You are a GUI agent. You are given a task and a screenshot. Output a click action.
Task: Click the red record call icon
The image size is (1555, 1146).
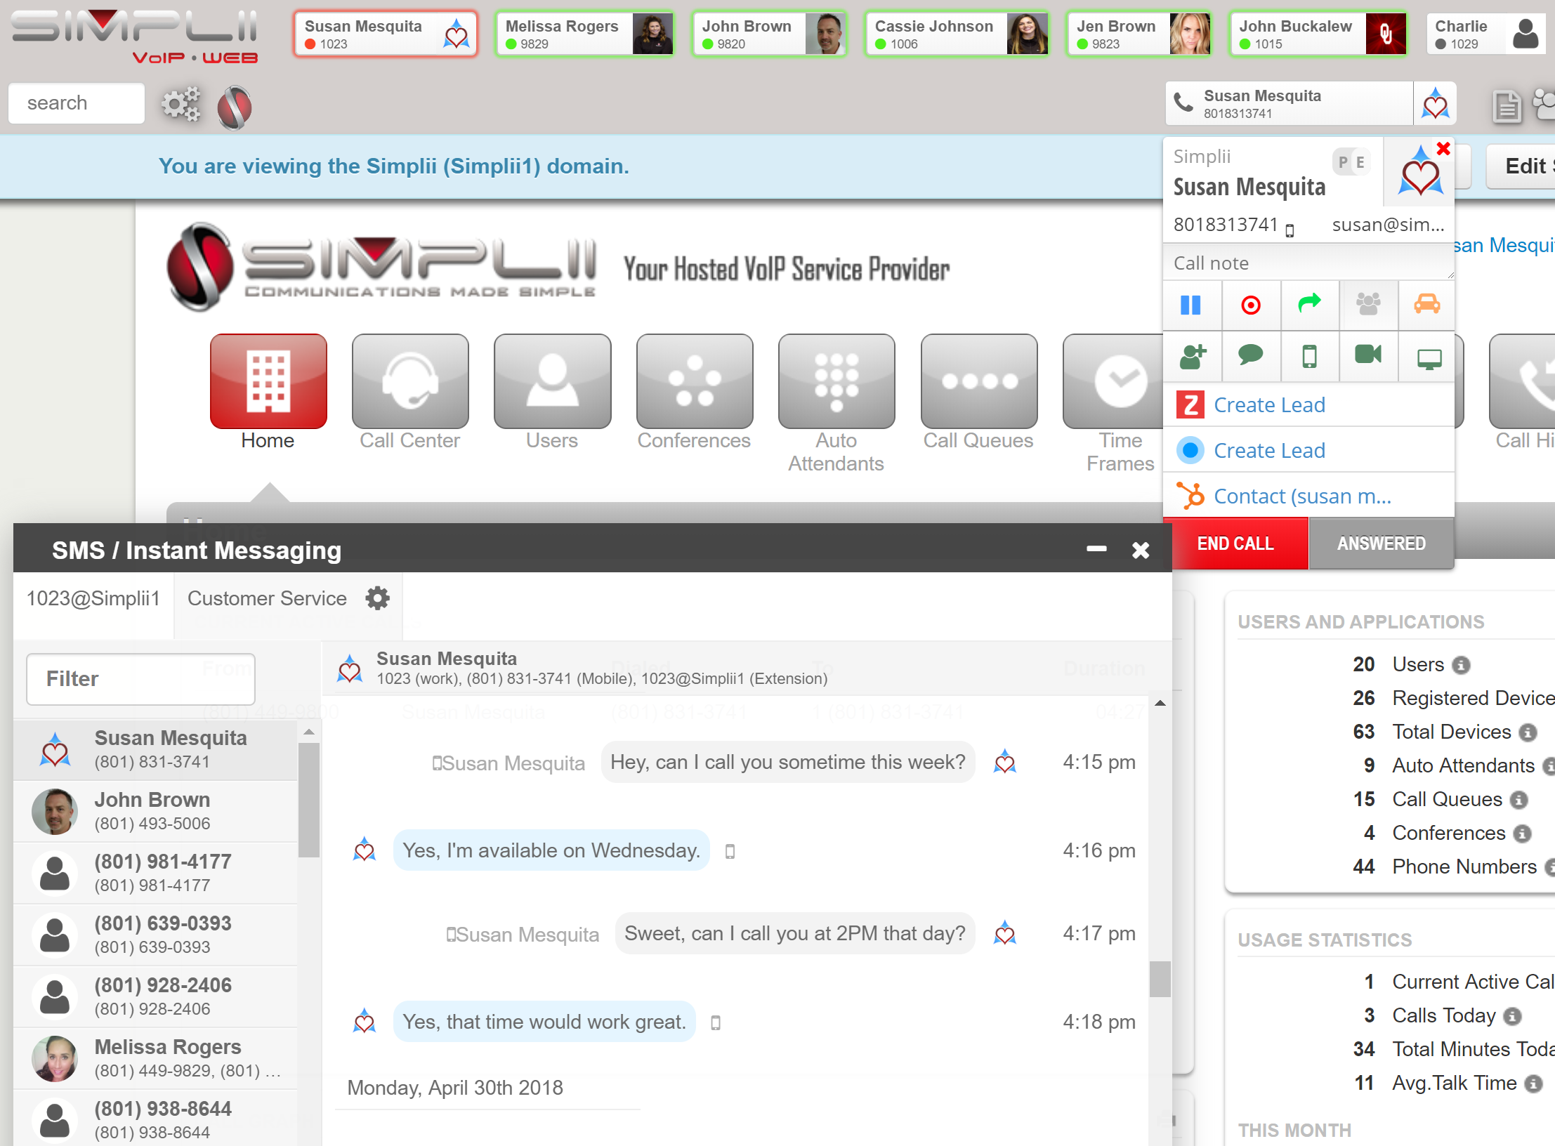click(x=1250, y=305)
